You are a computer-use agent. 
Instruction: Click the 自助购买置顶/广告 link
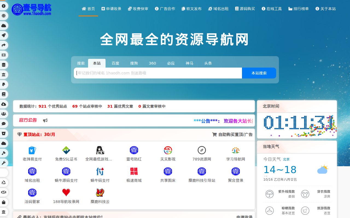click(x=232, y=135)
